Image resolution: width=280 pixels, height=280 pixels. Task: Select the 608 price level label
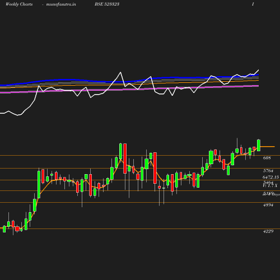coord(267,158)
